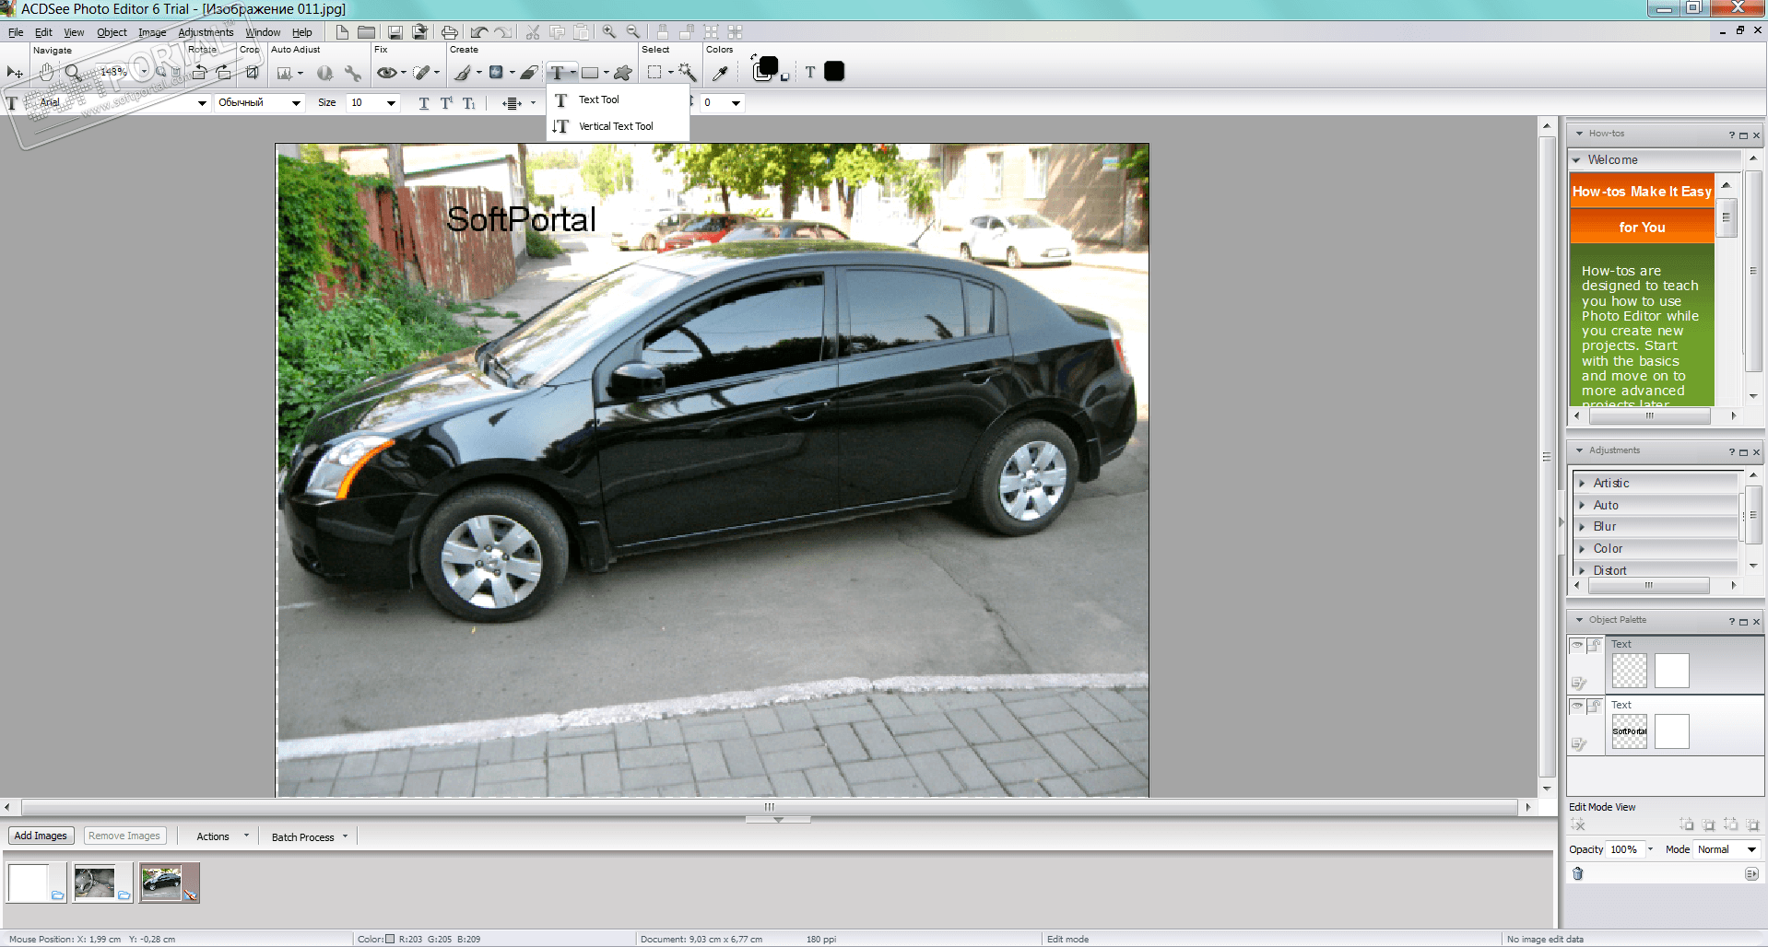1768x947 pixels.
Task: Select the Repair bandage tool
Action: pyautogui.click(x=422, y=73)
